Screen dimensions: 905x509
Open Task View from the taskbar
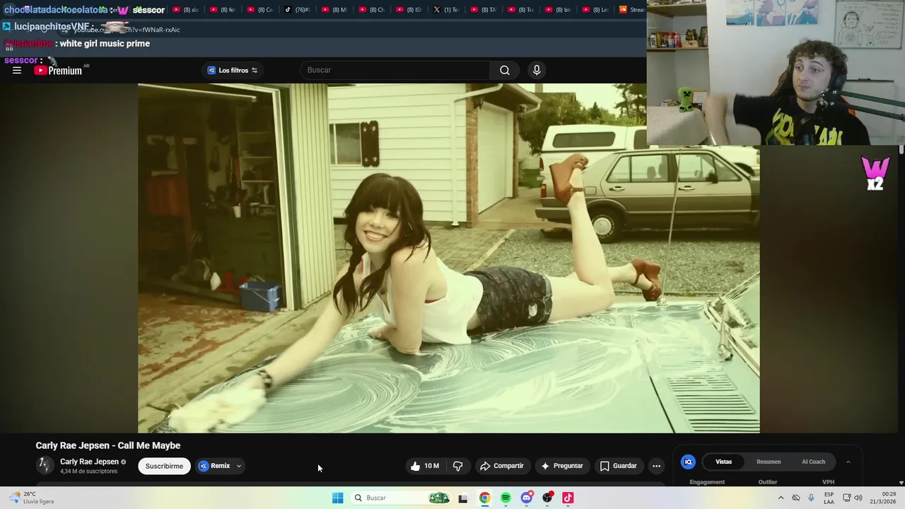463,498
